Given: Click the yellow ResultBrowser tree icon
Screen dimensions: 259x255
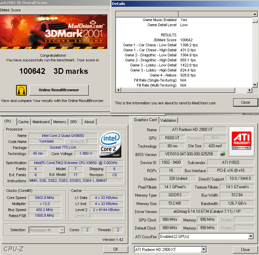Looking at the screenshot, I should (x=21, y=90).
